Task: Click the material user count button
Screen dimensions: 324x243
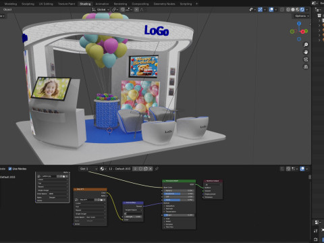Action: [135, 169]
